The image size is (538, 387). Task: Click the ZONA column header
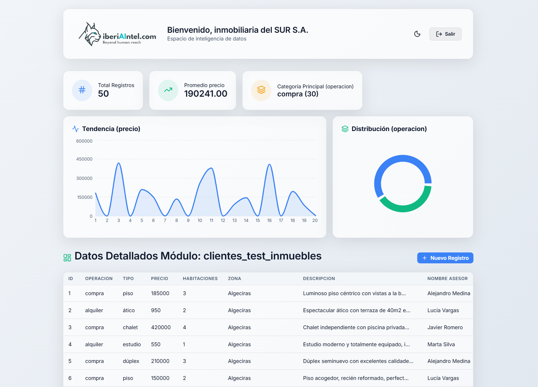tap(234, 278)
